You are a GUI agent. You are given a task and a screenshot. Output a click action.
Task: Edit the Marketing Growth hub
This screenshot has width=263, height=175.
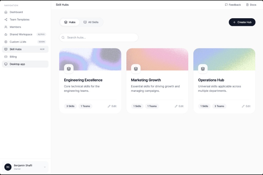pos(179,106)
